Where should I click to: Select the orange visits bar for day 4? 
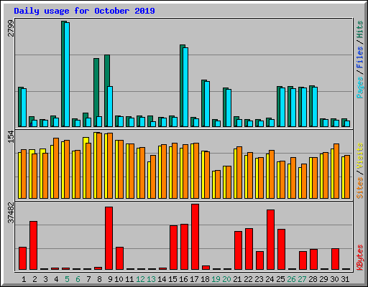tap(56, 169)
